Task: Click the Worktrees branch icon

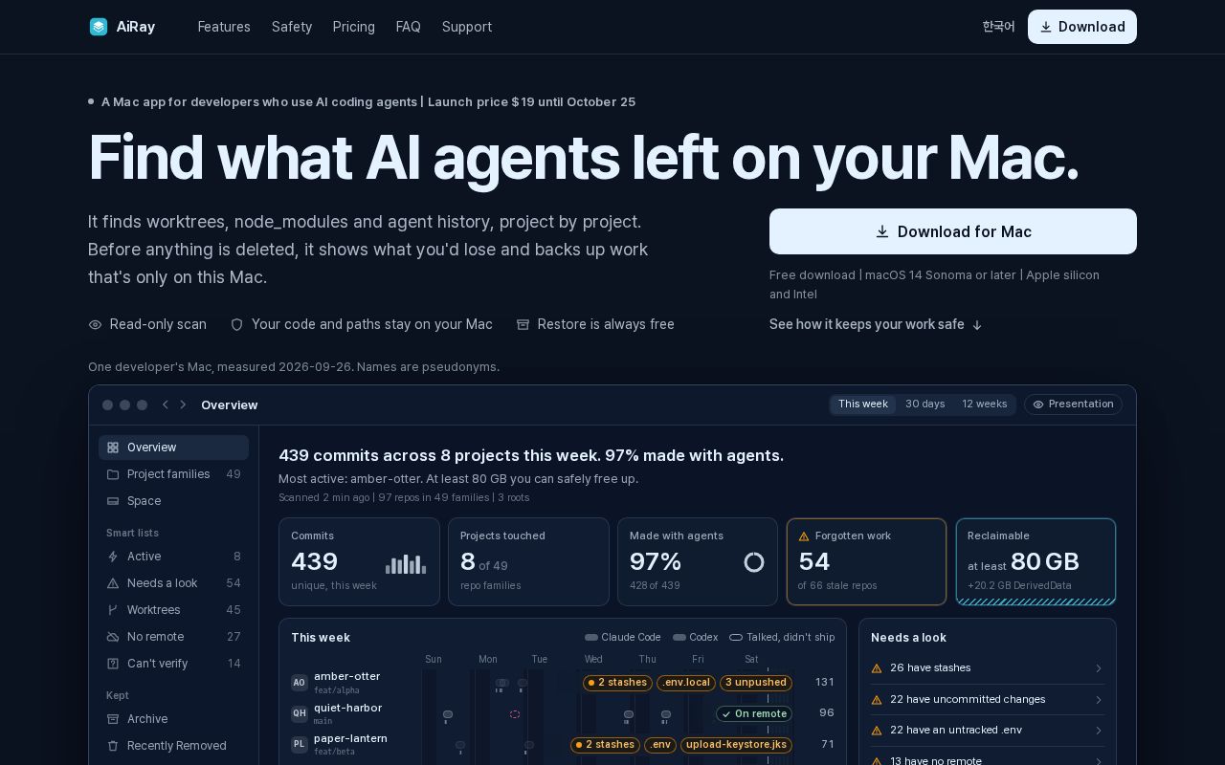Action: [113, 610]
